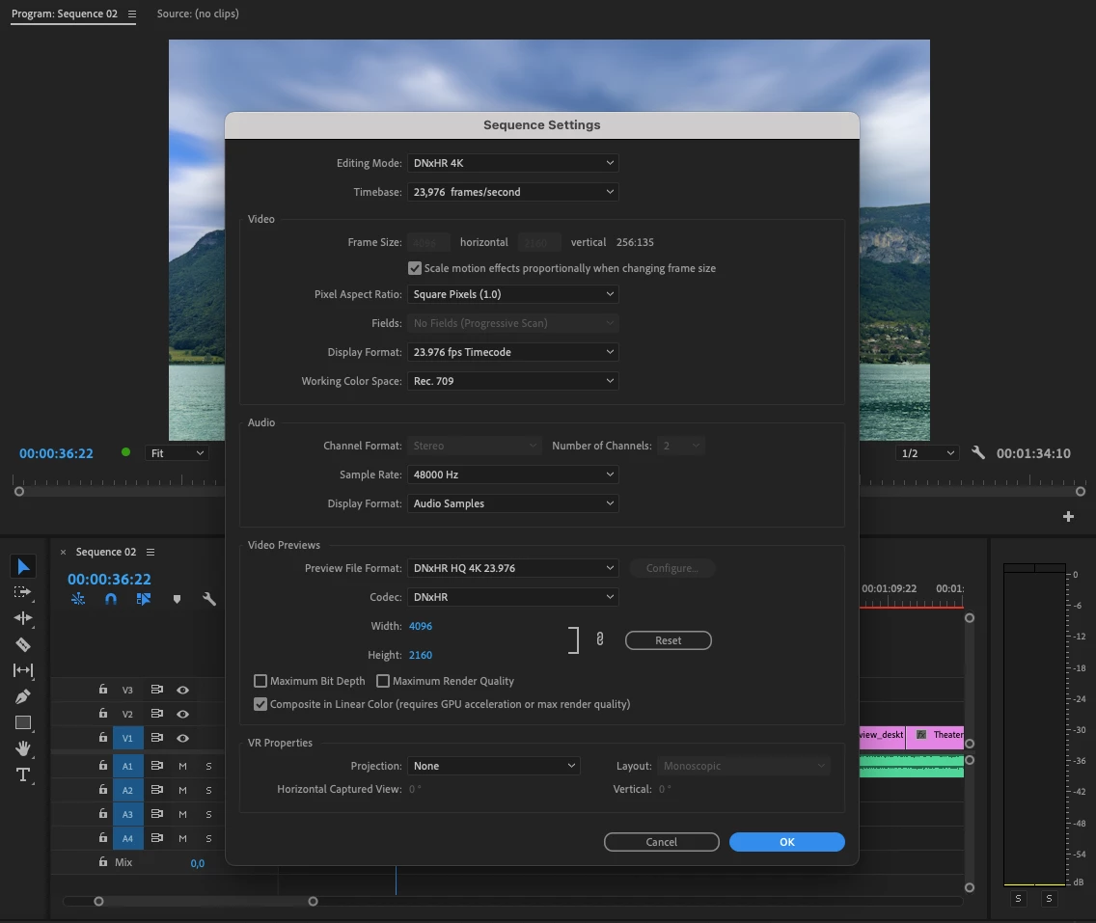
Task: Open the Preview File Format dropdown
Action: 513,568
